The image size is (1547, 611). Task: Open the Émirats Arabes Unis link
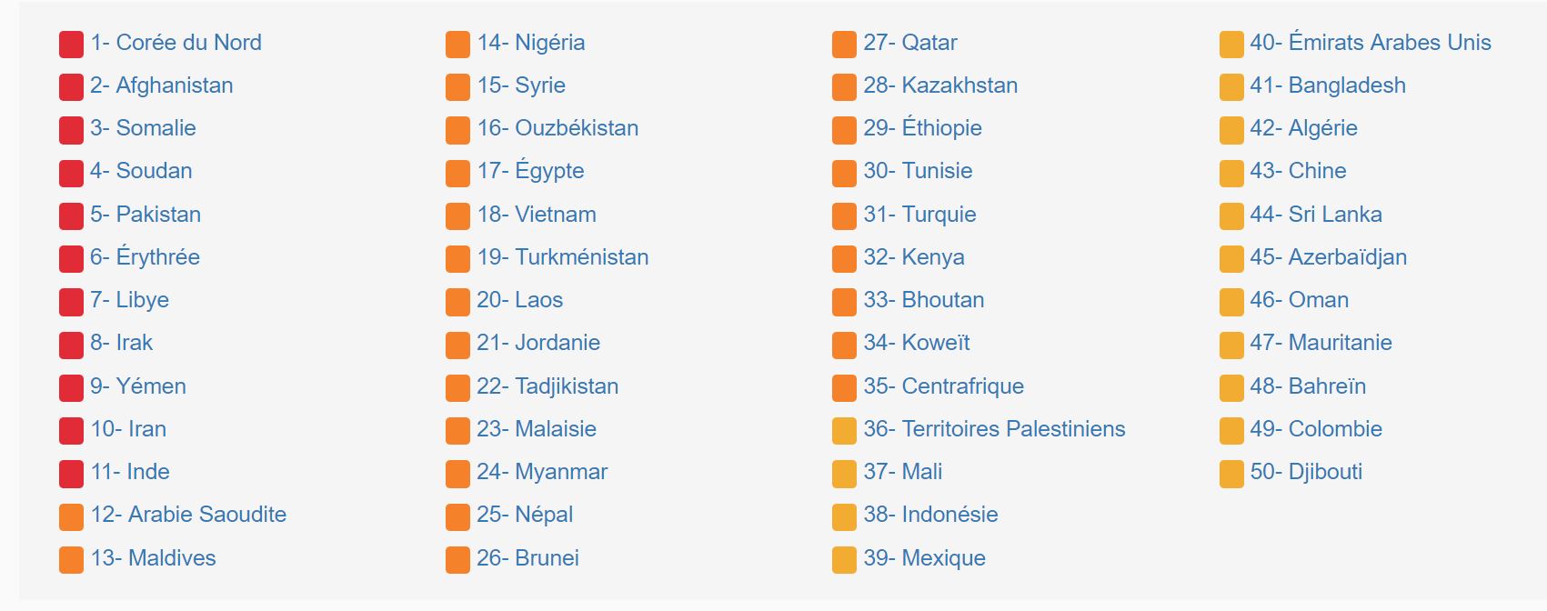[1371, 43]
